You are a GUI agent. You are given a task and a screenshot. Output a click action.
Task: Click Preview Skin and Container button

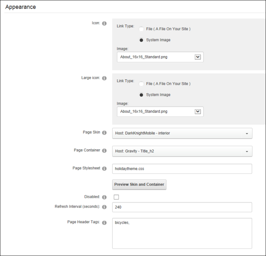point(139,184)
